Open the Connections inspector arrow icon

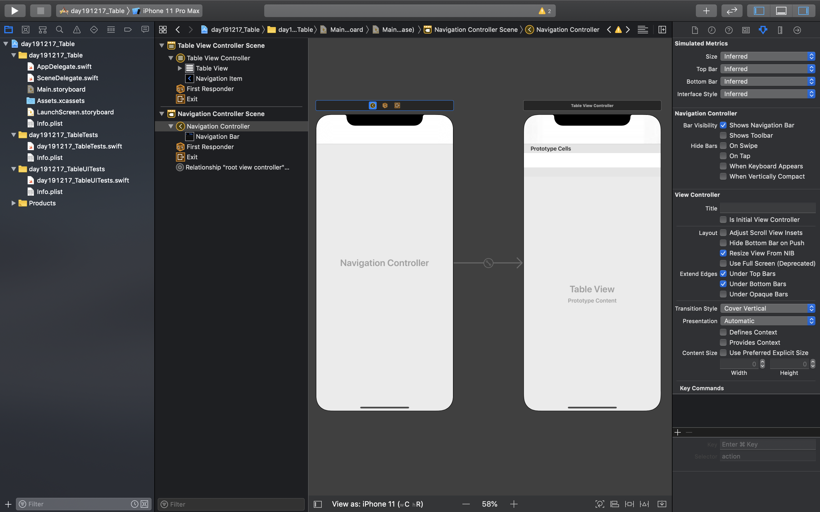(x=797, y=30)
